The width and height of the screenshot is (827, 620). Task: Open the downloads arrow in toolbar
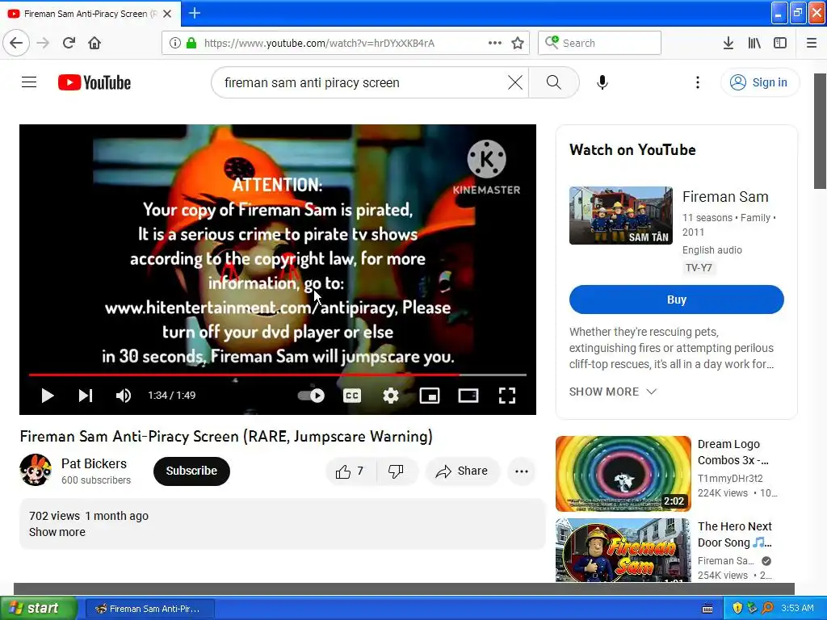728,43
